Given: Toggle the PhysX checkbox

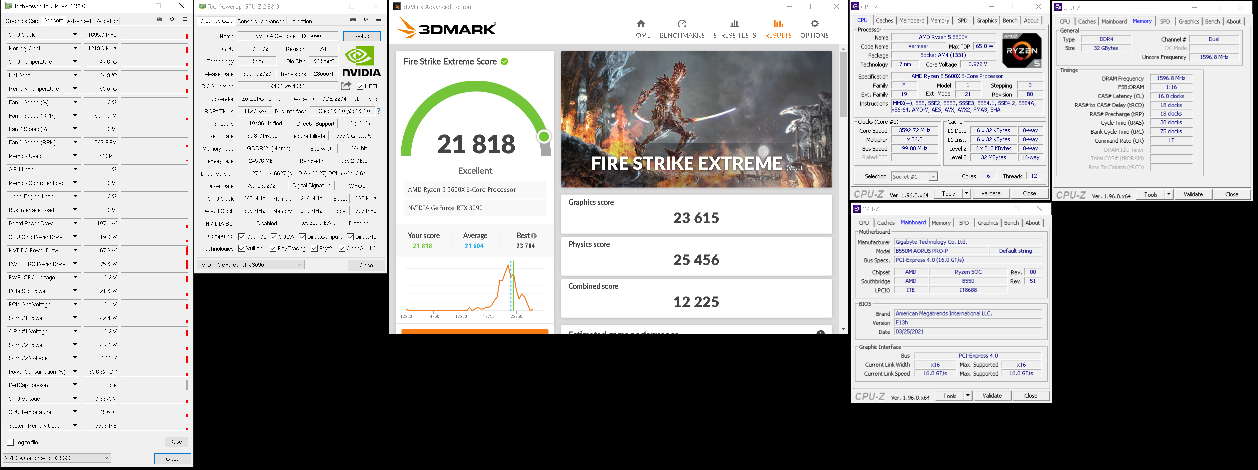Looking at the screenshot, I should 314,248.
